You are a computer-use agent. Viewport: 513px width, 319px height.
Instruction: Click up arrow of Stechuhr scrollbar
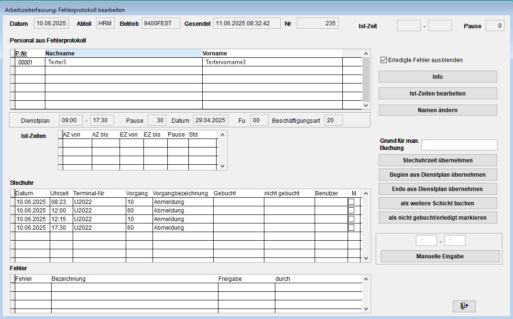point(366,193)
